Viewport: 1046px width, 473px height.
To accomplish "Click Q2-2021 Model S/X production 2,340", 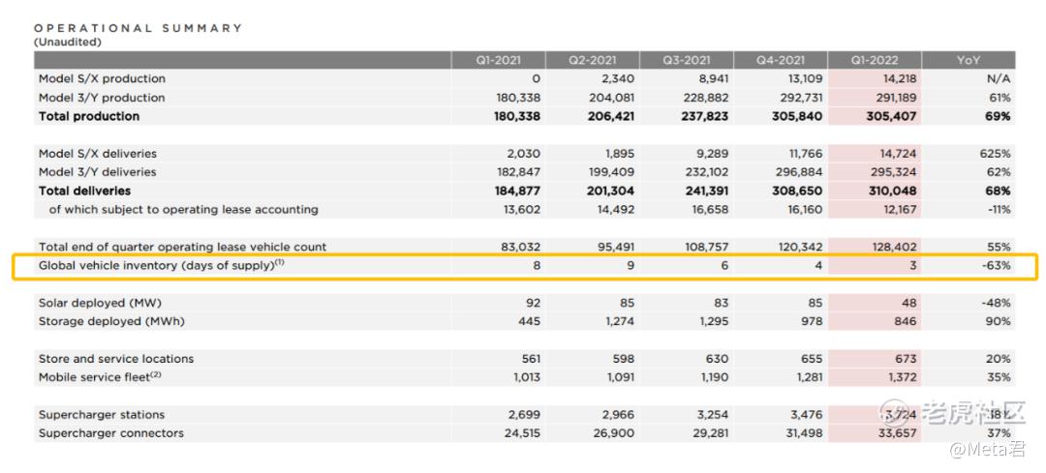I will point(618,78).
